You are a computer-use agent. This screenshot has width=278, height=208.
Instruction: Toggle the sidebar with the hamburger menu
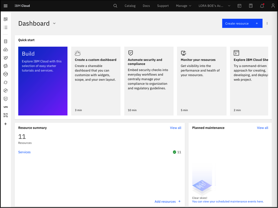pos(5,6)
